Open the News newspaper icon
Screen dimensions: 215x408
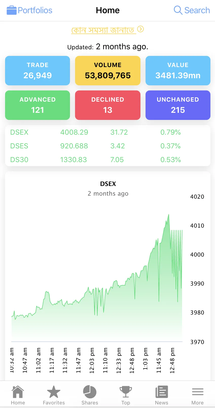coord(162,392)
